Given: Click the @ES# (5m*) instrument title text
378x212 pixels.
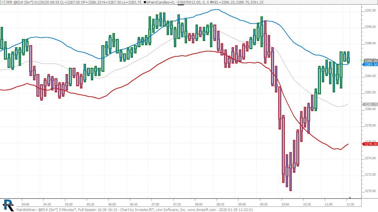Looking at the screenshot, I should pyautogui.click(x=24, y=2).
